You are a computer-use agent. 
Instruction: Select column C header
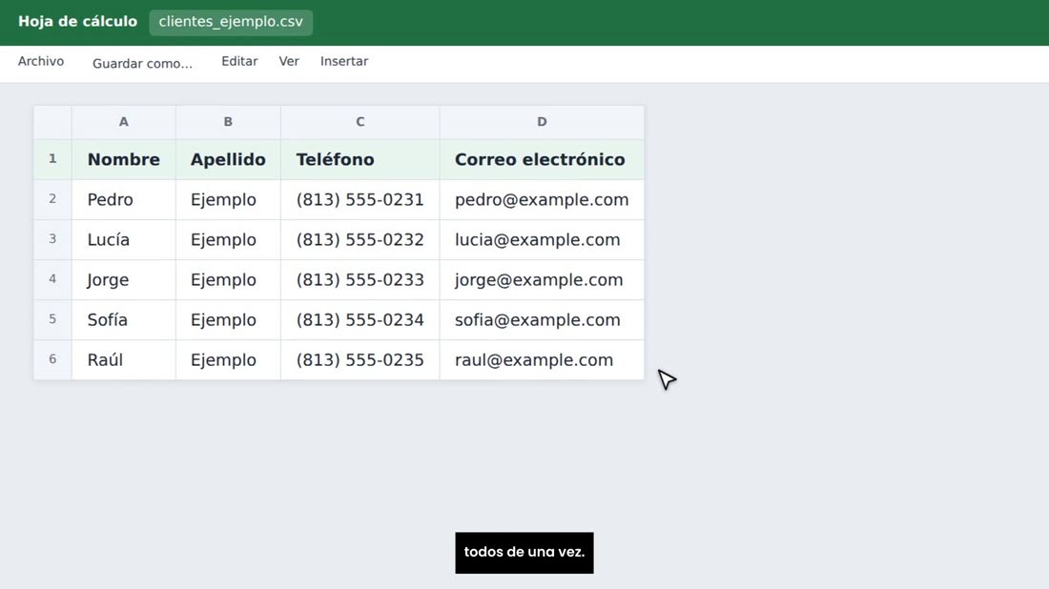click(360, 122)
